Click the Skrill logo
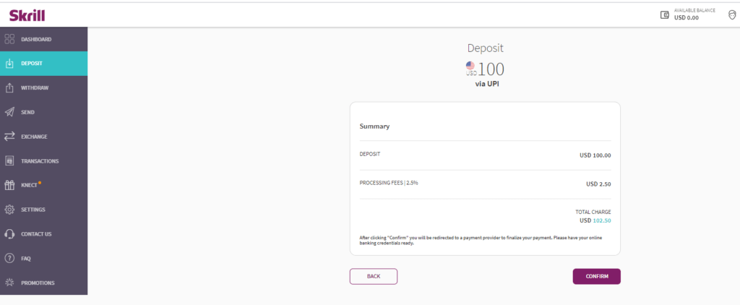 tap(27, 15)
